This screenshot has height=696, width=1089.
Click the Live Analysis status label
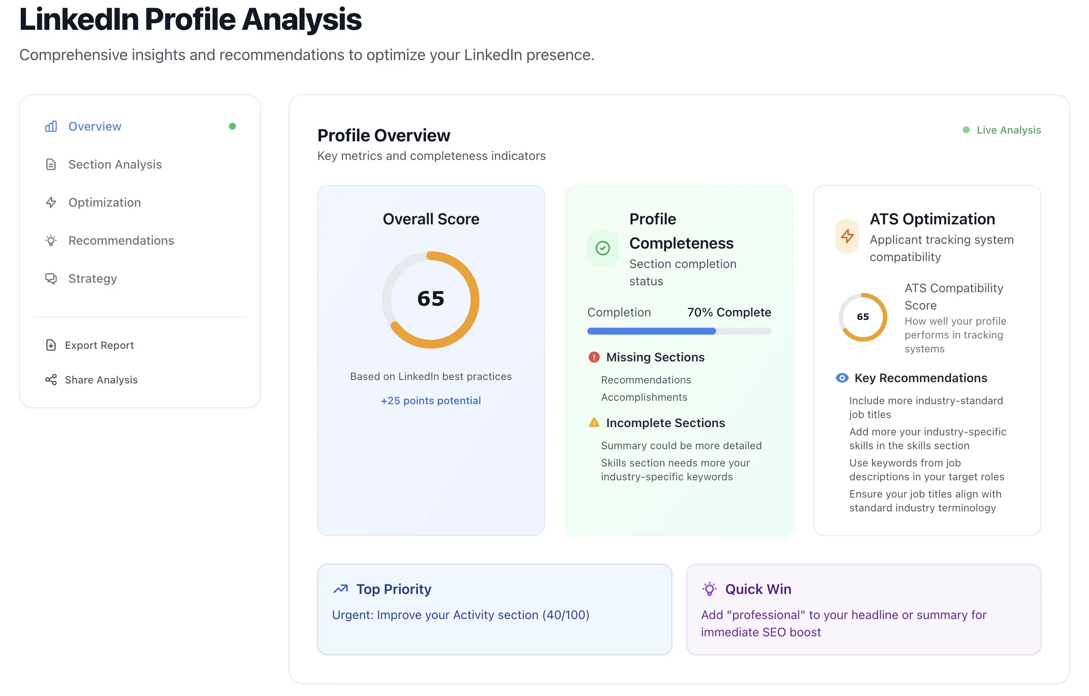click(x=1009, y=130)
